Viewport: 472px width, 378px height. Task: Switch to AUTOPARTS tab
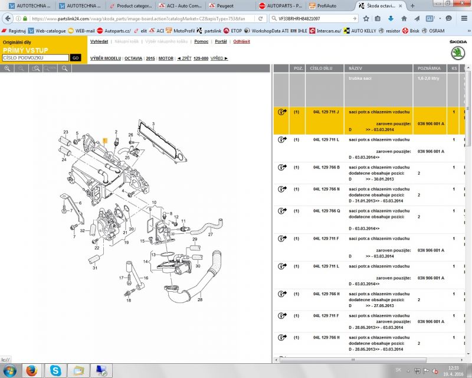click(281, 6)
